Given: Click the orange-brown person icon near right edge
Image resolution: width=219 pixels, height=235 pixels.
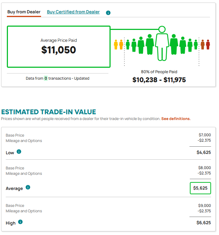Looking at the screenshot, I should (x=202, y=44).
